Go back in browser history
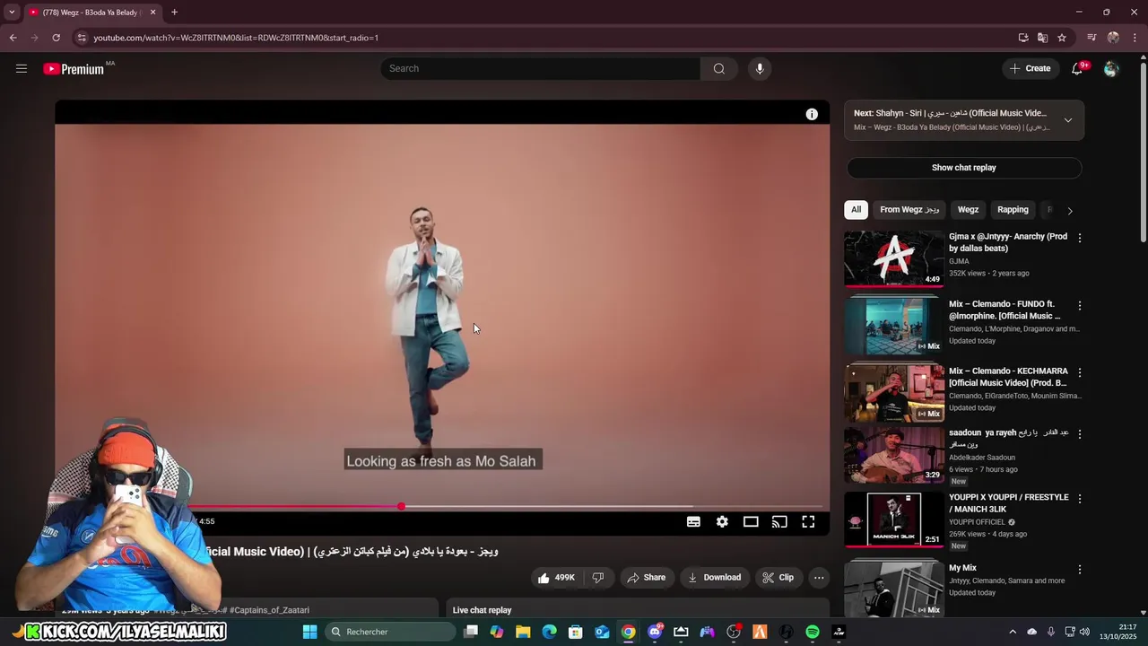Viewport: 1148px width, 646px height. click(x=13, y=38)
